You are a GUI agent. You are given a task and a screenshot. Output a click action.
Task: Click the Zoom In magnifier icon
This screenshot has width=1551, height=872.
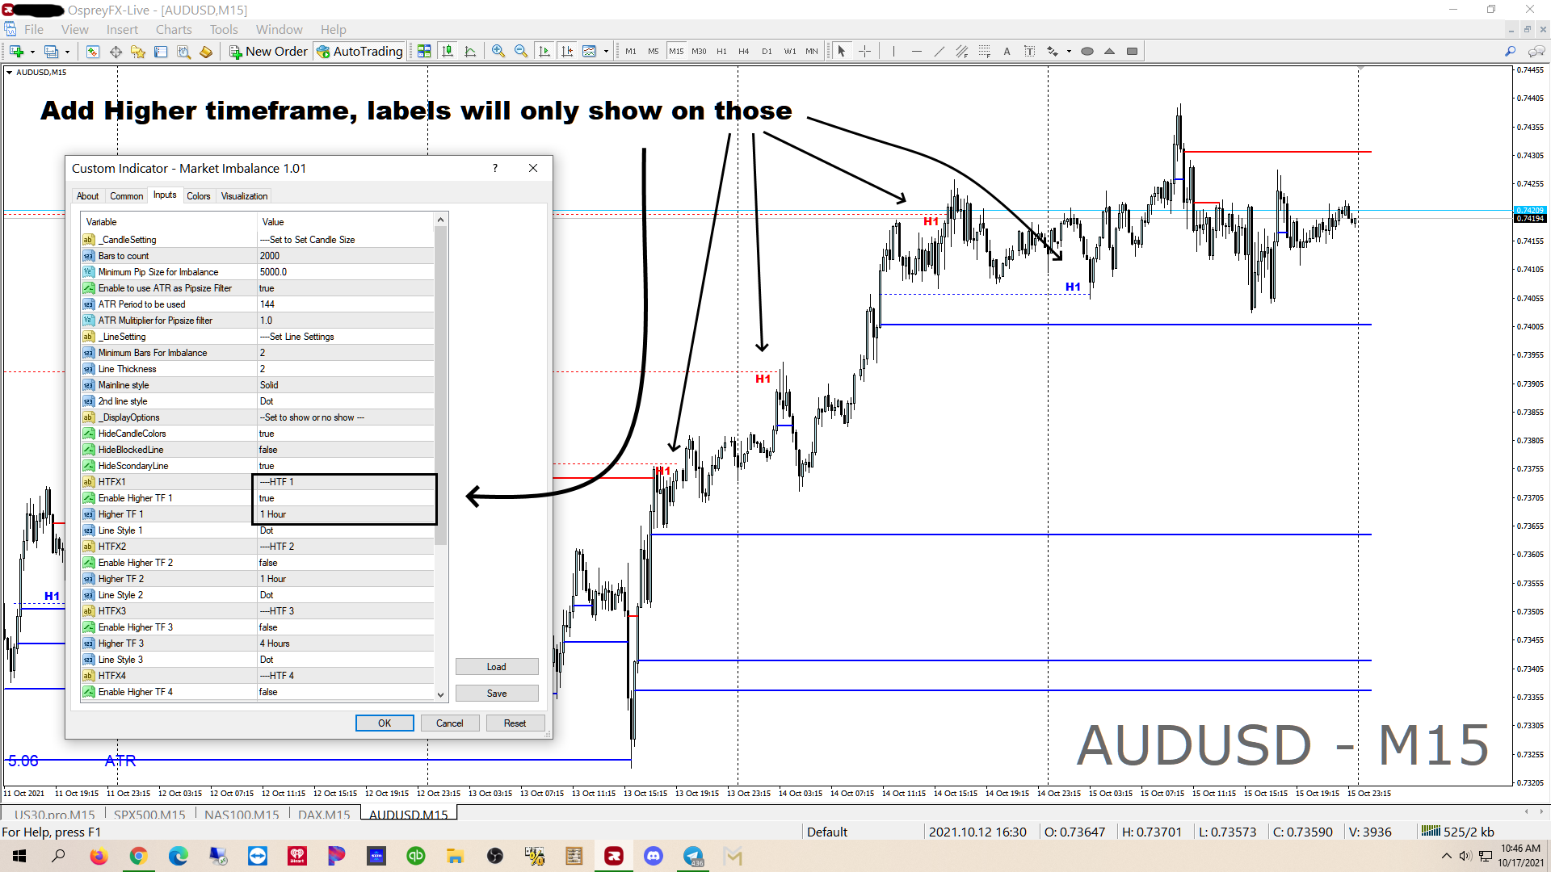[x=498, y=51]
